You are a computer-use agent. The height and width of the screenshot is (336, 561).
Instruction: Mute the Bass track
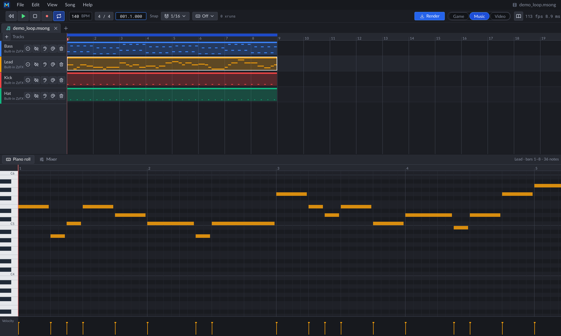click(36, 49)
